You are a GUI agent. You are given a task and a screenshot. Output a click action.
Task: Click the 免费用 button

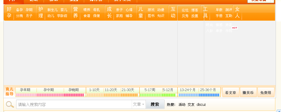pyautogui.click(x=266, y=92)
